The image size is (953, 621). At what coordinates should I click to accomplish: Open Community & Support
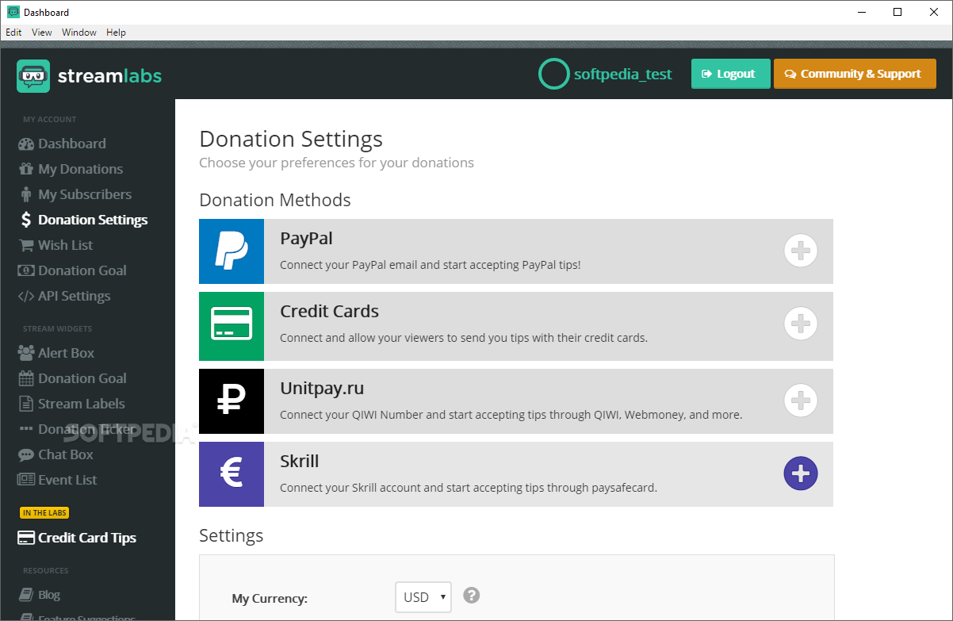click(x=855, y=74)
